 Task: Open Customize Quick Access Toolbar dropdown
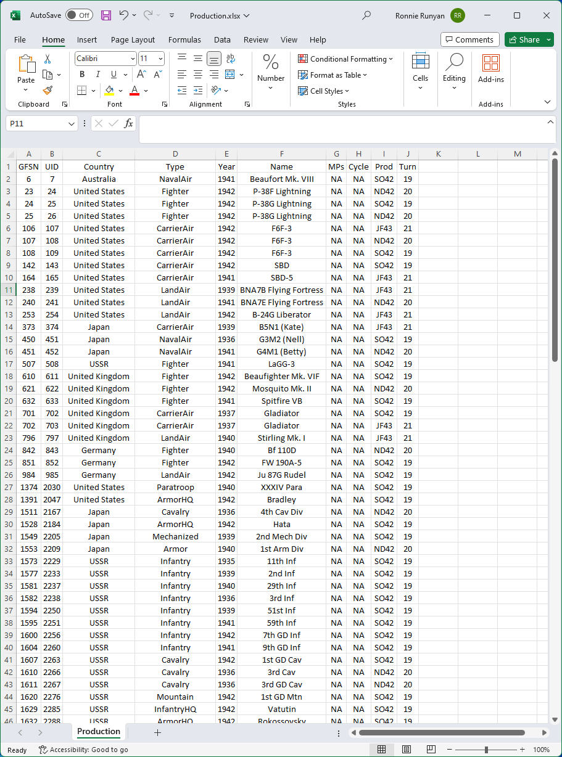click(171, 15)
